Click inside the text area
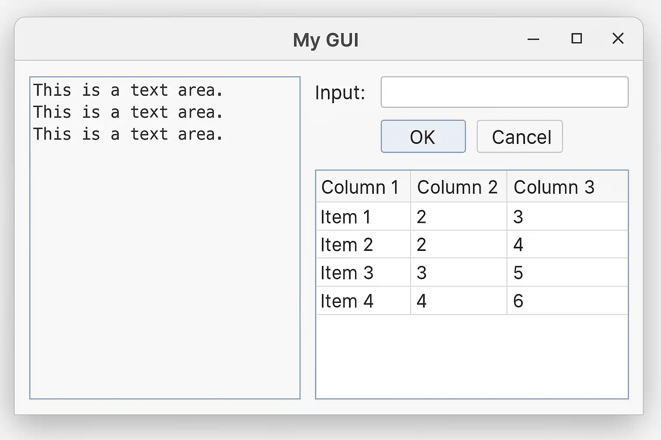661x440 pixels. tap(165, 258)
